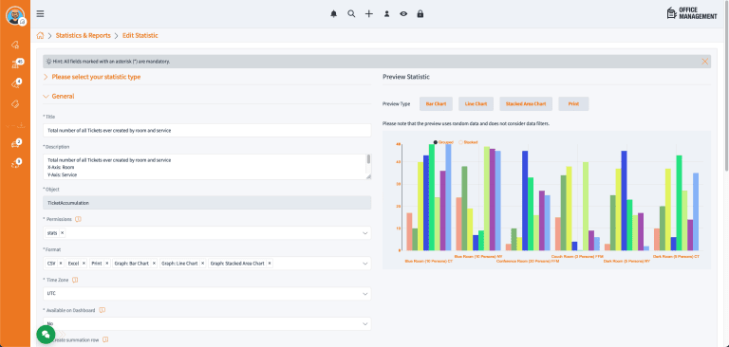The image size is (729, 347).
Task: Remove the CSV format tag
Action: (61, 264)
